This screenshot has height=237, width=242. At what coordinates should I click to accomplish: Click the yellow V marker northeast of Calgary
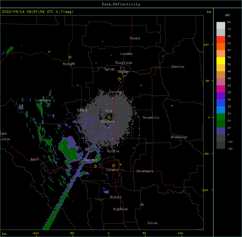pyautogui.click(x=120, y=164)
